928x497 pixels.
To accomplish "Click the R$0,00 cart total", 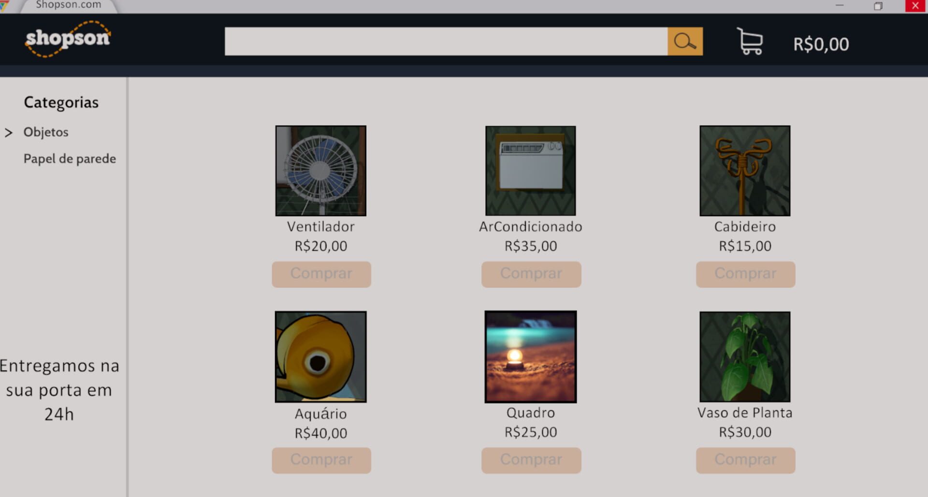I will 821,44.
